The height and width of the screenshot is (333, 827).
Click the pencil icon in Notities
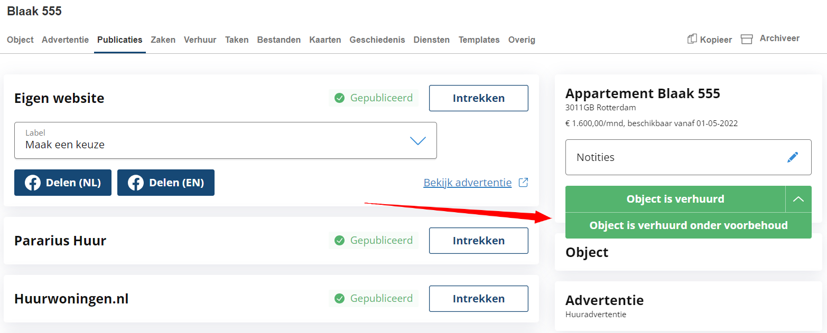(x=792, y=157)
